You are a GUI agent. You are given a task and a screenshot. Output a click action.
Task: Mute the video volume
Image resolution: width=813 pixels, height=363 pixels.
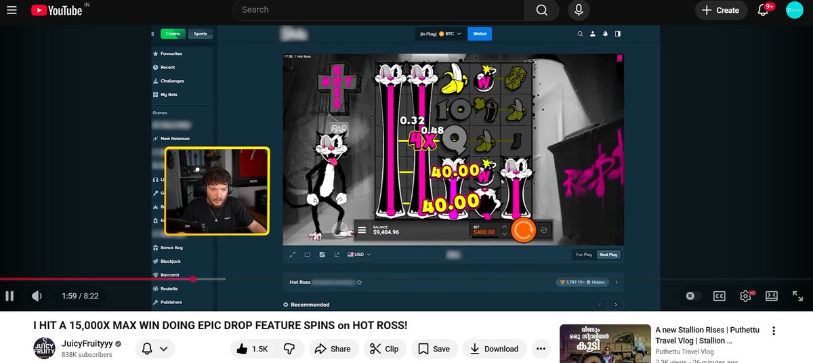[x=37, y=296]
